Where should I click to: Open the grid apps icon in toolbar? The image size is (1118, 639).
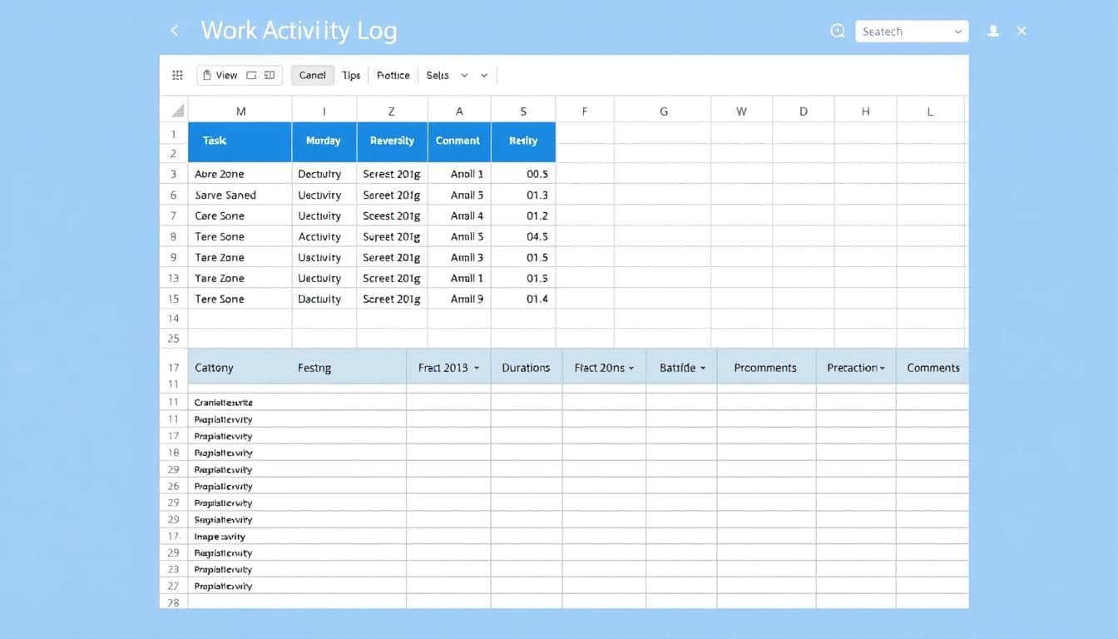(177, 75)
